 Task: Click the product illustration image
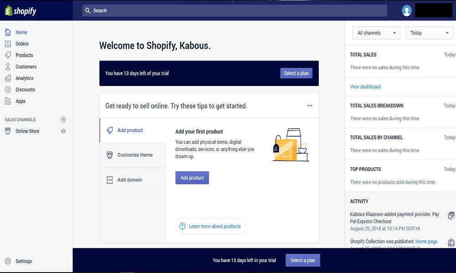pyautogui.click(x=291, y=145)
